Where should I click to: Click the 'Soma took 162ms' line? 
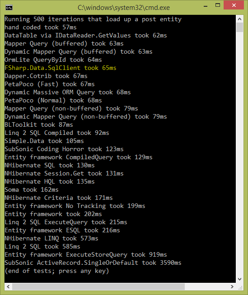click(32, 189)
